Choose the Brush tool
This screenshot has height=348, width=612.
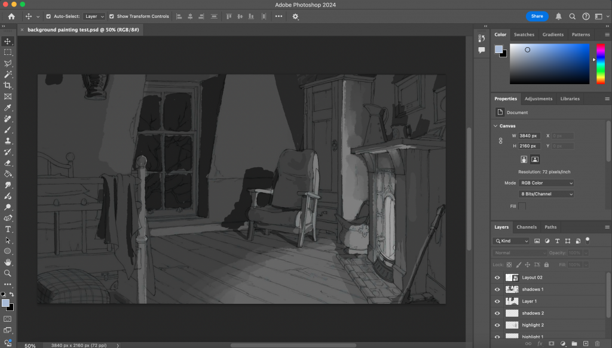(x=7, y=130)
